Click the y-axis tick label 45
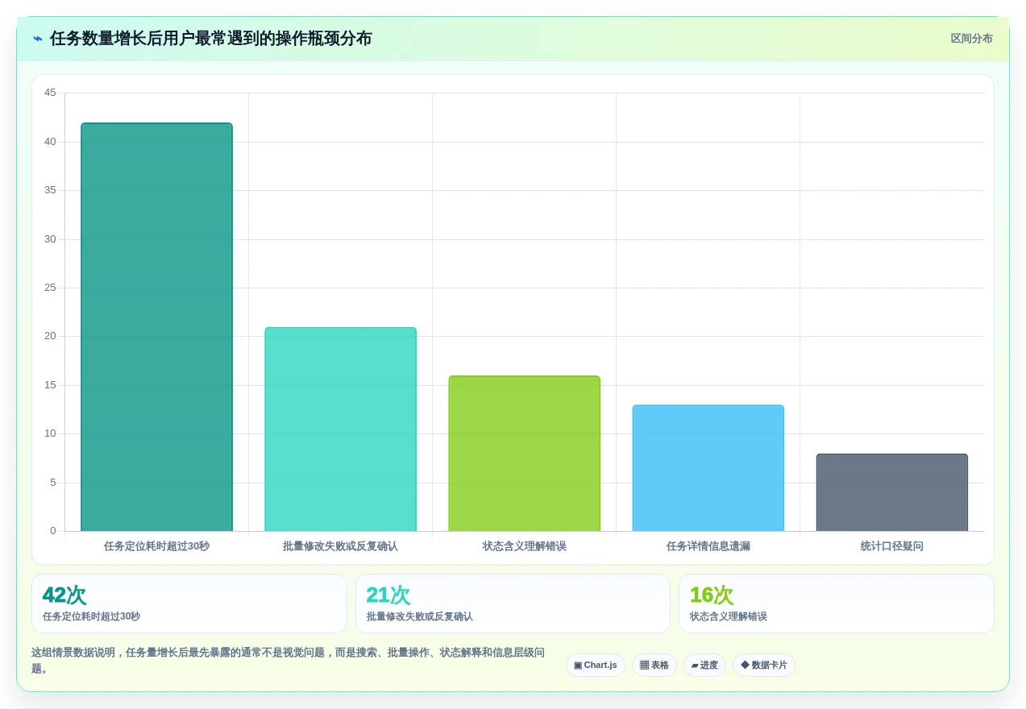Image resolution: width=1026 pixels, height=709 pixels. (x=50, y=93)
